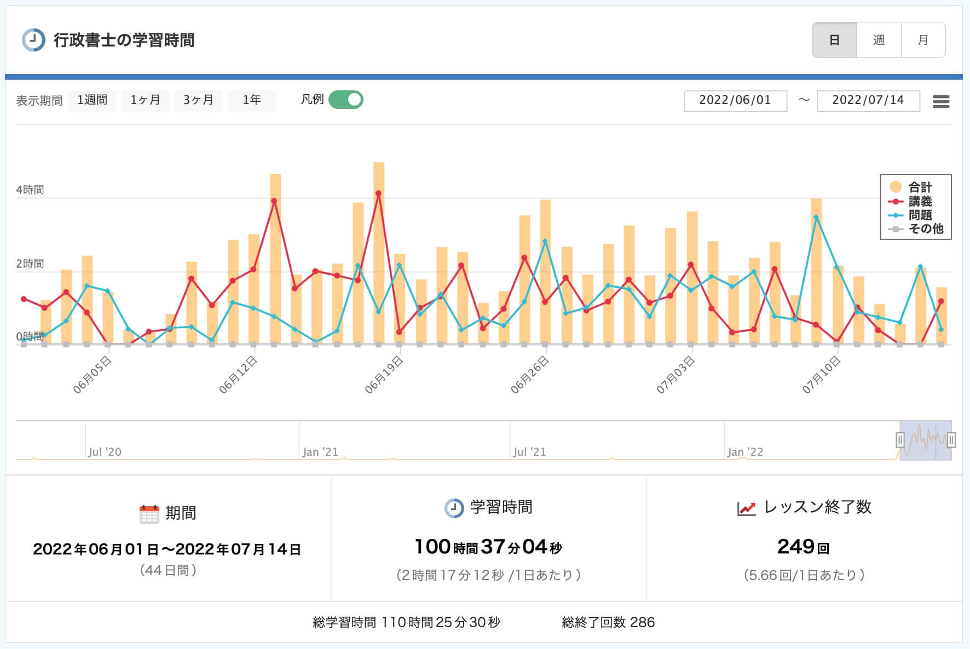970x649 pixels.
Task: Set display period to 1週間
Action: click(92, 100)
